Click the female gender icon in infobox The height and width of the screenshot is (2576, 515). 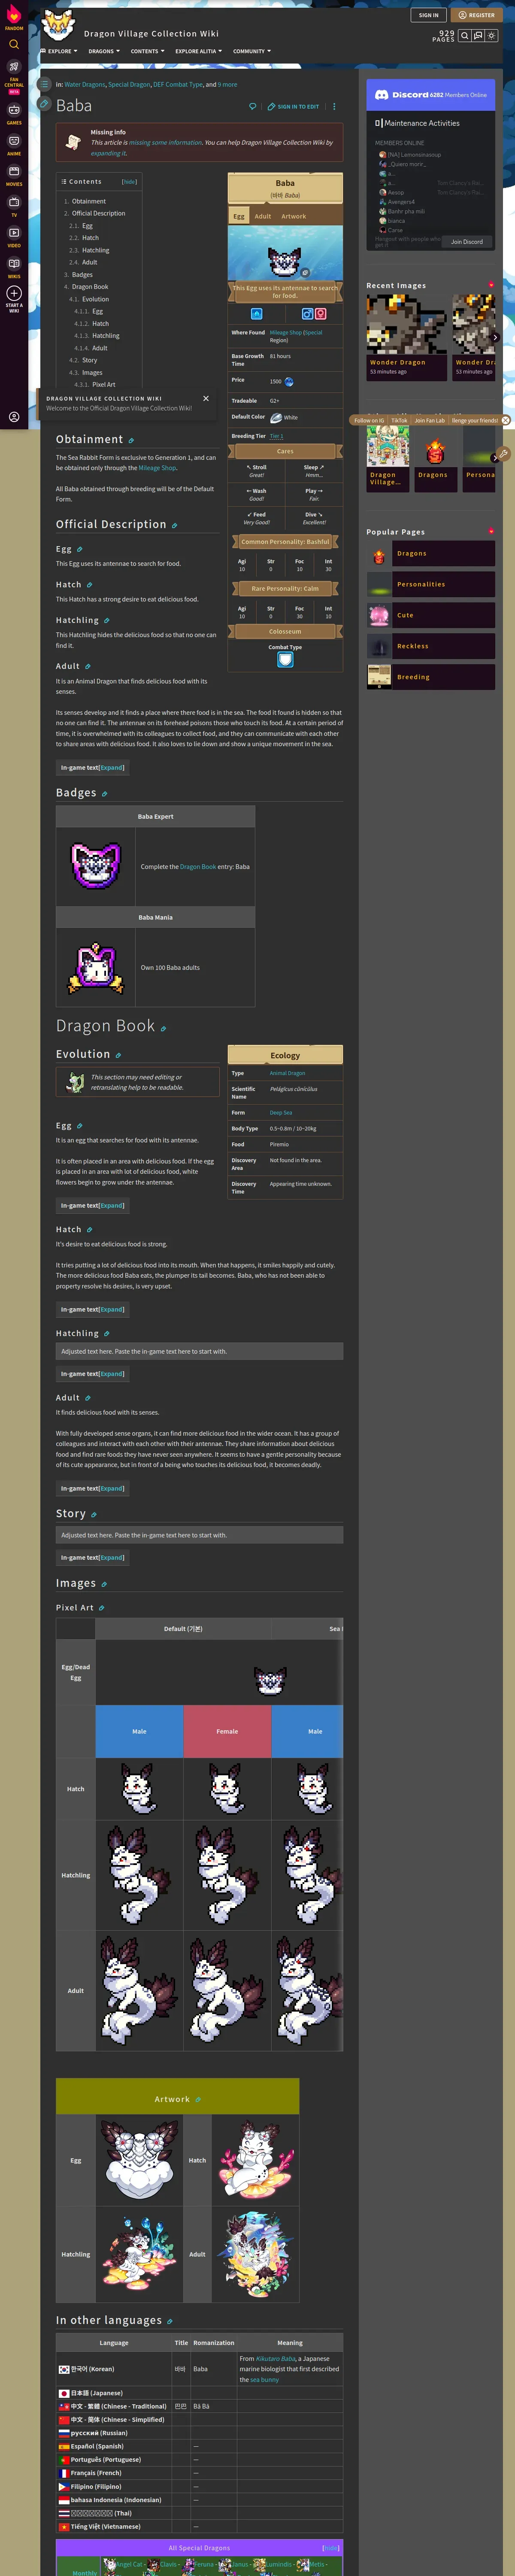click(x=320, y=313)
